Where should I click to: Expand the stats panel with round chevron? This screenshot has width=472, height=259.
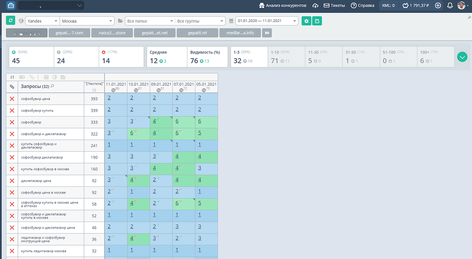click(462, 57)
